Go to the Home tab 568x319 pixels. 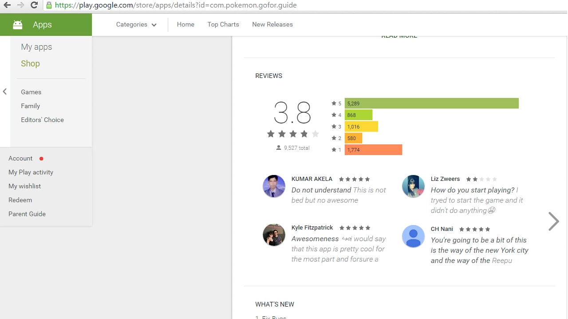[185, 24]
